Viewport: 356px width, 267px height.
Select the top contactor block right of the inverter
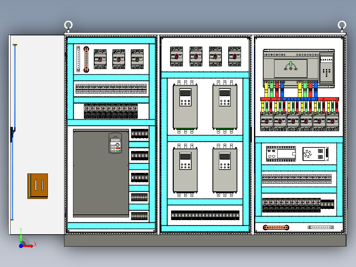(140, 133)
